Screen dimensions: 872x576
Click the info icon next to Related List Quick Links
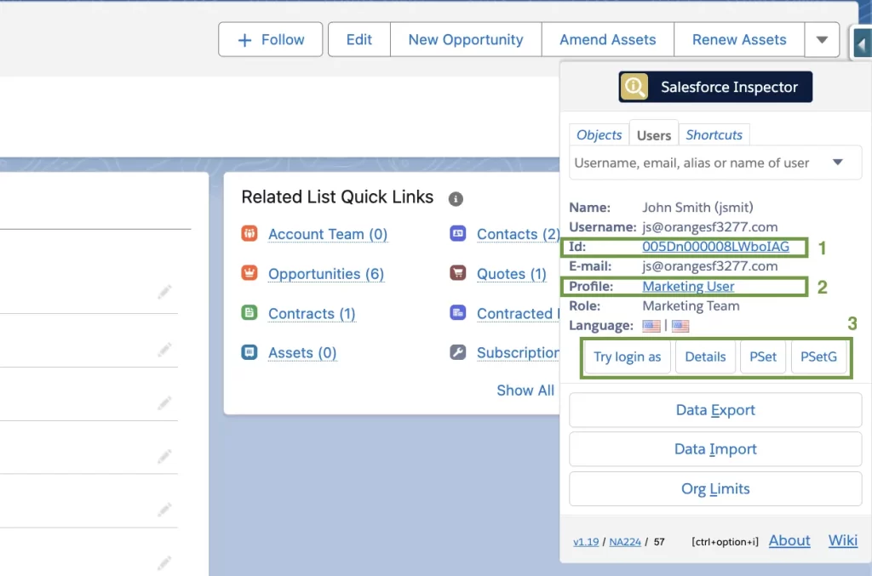tap(455, 198)
